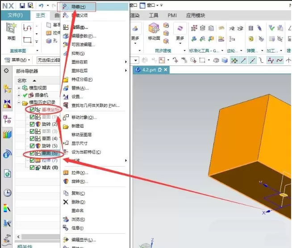Open the 重排在前 submenu arrow
The image size is (292, 248).
(x=126, y=62)
